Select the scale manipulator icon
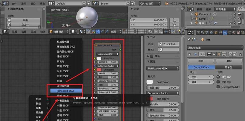 107,31
